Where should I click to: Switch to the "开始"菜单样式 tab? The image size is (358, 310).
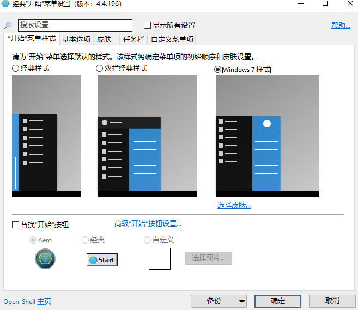click(x=32, y=38)
